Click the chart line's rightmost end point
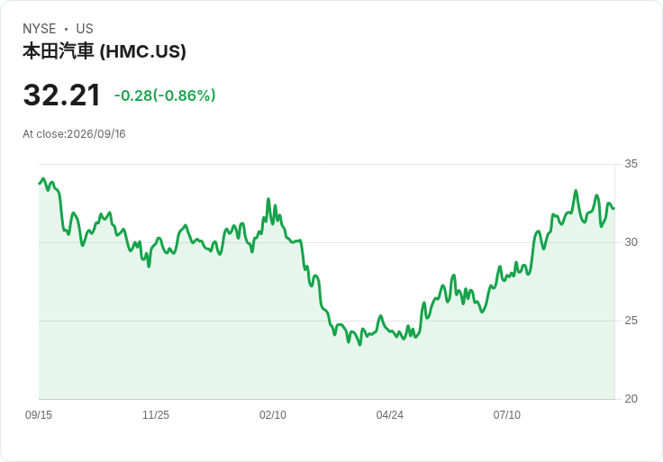Viewport: 663px width, 462px height. pyautogui.click(x=614, y=208)
